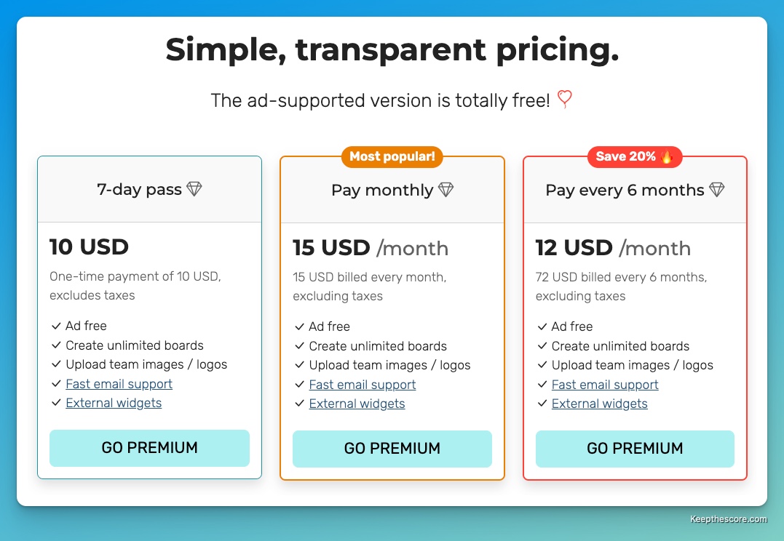Hit GO PREMIUM for the 6-month plan
Screen dimensions: 784x541
pyautogui.click(x=635, y=449)
